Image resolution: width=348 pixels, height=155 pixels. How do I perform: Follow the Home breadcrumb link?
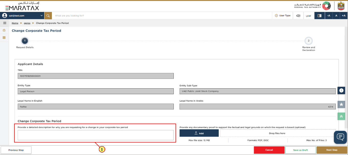15,23
